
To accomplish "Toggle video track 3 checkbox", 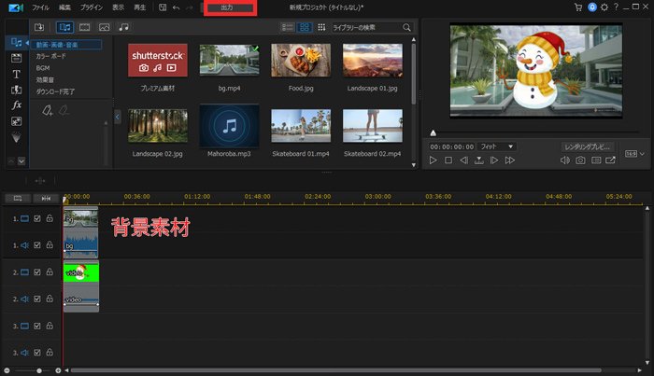I will [37, 326].
